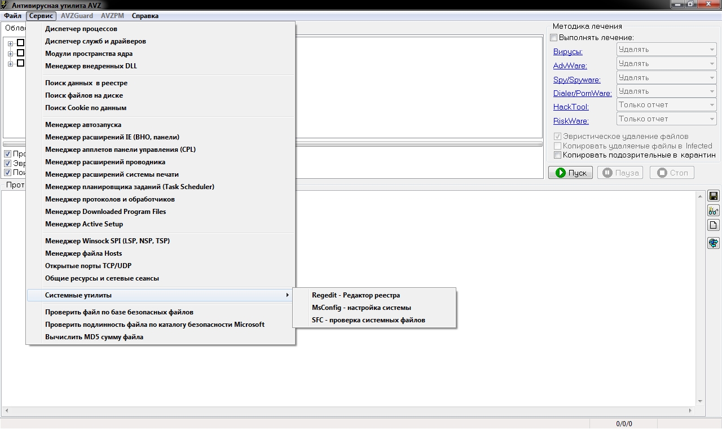Viewport: 722px width, 429px height.
Task: Enable the "Выполнять лечение" checkbox
Action: click(554, 38)
